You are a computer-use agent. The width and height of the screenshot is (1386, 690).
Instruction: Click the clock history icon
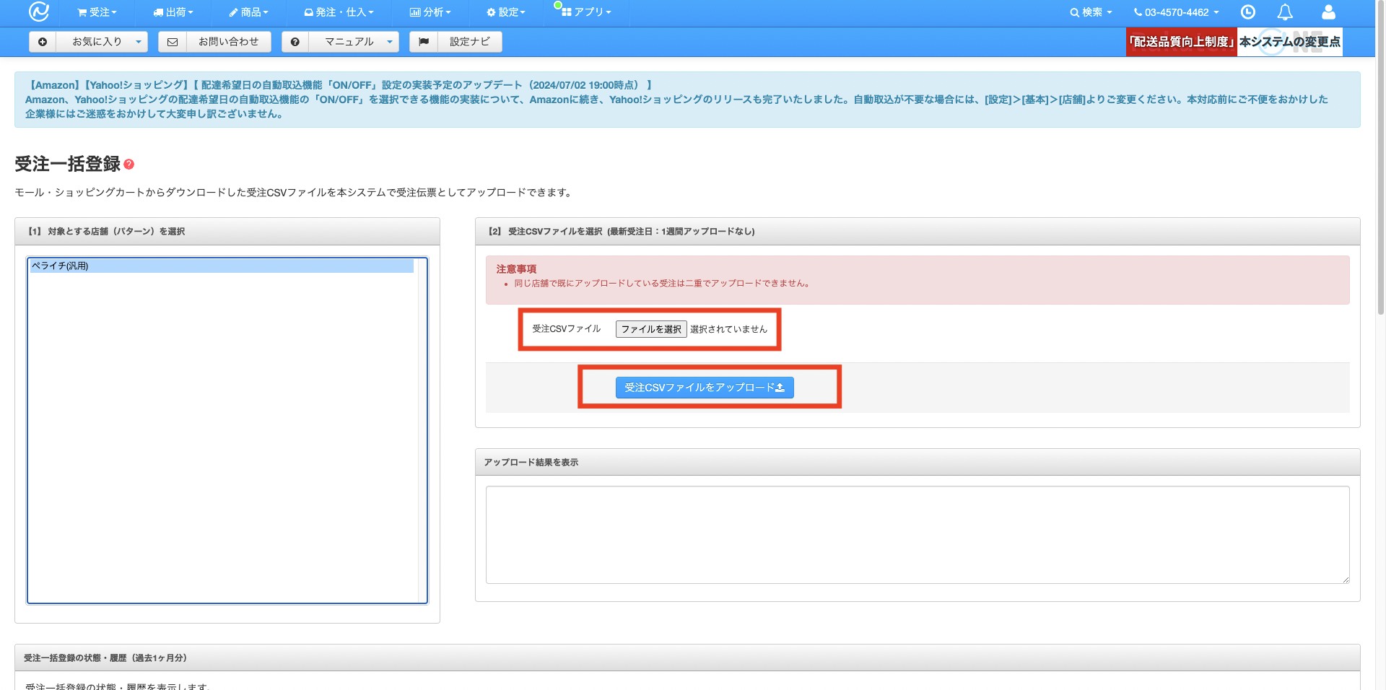tap(1248, 12)
